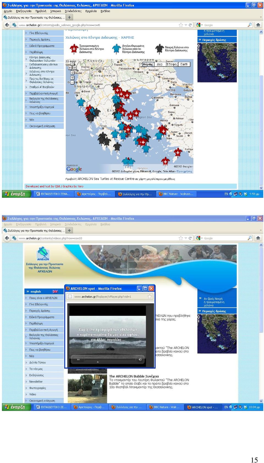This screenshot has height=463, width=264.
Task: Reload the turtle map page
Action: click(x=190, y=25)
